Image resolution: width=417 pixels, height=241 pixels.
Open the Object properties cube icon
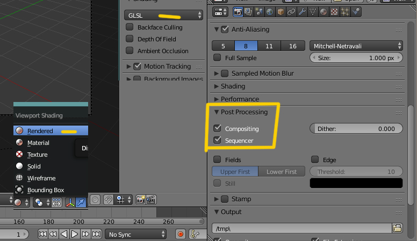[281, 12]
